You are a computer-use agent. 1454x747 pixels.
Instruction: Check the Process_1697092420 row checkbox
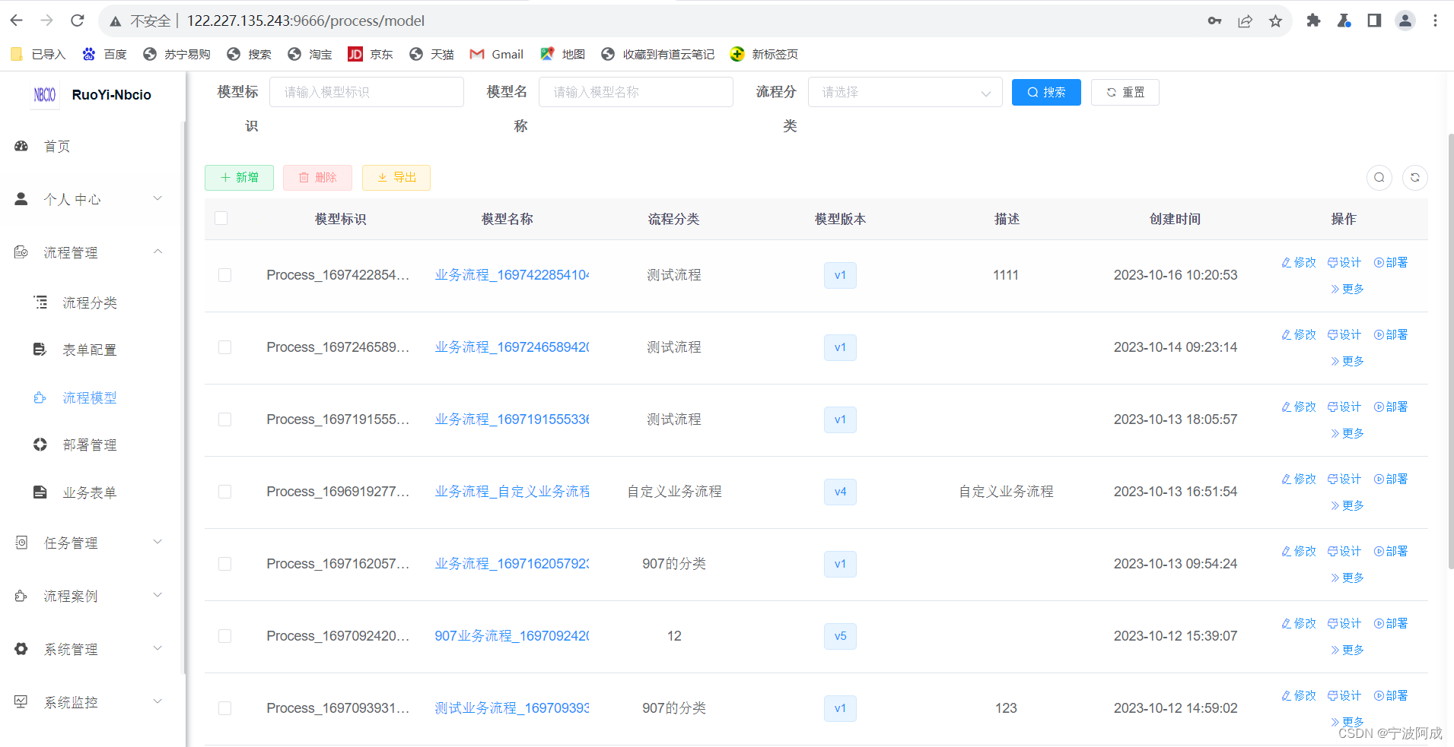(224, 636)
